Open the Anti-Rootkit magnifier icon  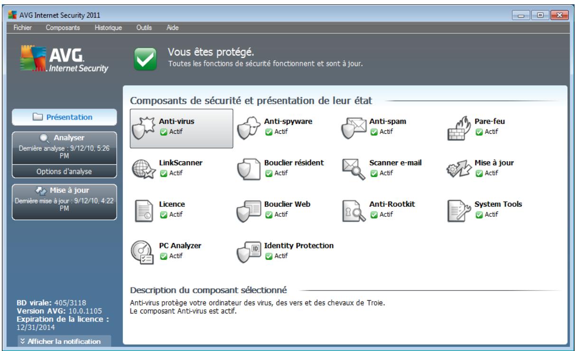[354, 211]
